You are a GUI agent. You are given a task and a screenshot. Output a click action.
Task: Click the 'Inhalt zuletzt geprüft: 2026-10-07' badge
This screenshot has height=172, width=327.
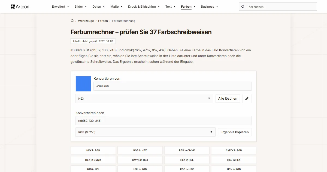tap(93, 41)
